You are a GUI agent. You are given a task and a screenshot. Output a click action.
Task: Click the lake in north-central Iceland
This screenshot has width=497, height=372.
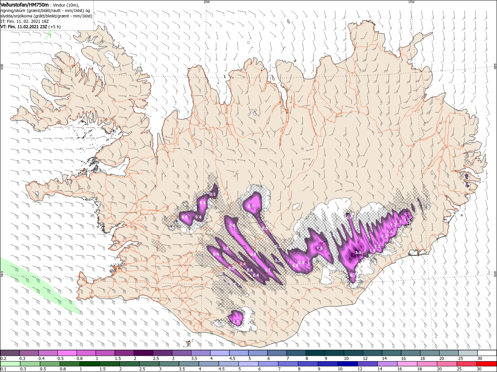click(x=254, y=113)
